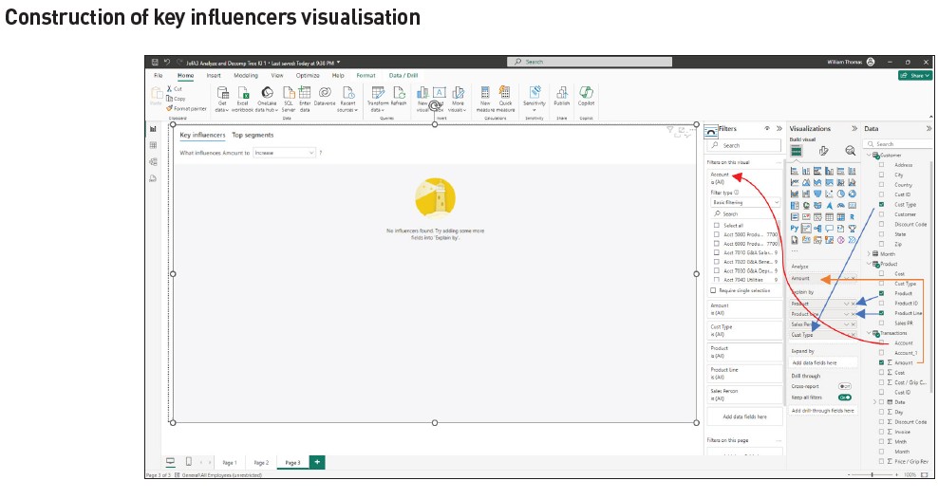Add a new page with plus button
Screen dimensions: 938x499
(317, 462)
